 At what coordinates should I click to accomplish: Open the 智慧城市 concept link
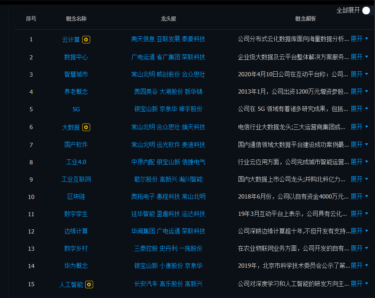point(76,74)
